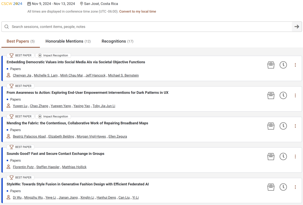
Task: Submit search with the arrow button
Action: point(297,27)
